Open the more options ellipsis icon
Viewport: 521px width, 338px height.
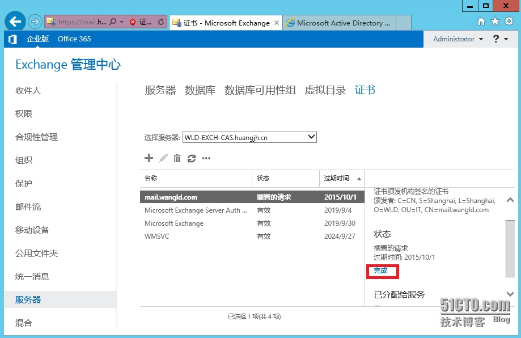(x=206, y=158)
